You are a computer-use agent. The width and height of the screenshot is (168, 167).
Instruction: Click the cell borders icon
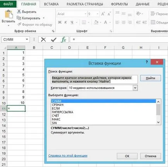point(84,22)
